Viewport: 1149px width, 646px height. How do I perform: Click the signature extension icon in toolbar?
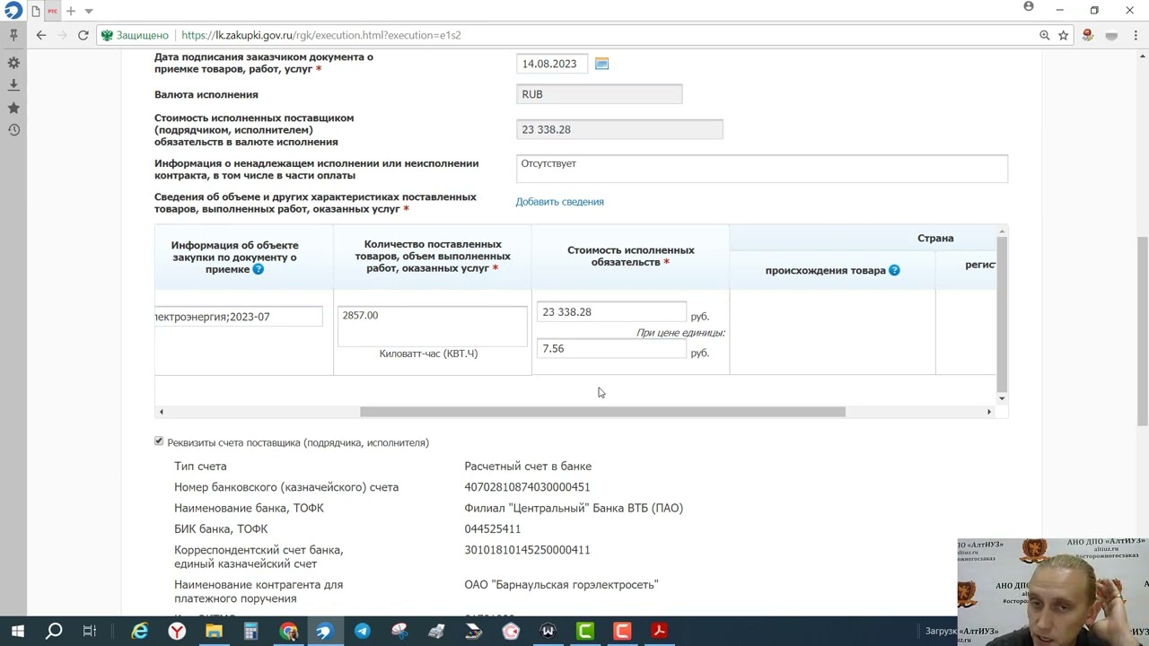1087,35
